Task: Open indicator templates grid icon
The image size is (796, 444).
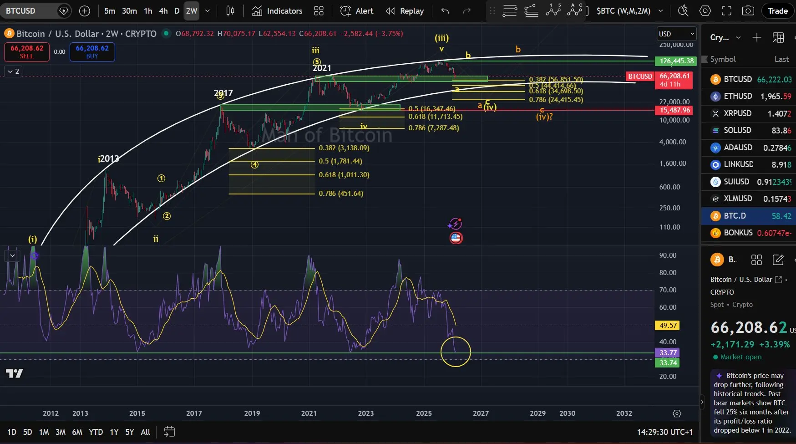Action: [319, 11]
